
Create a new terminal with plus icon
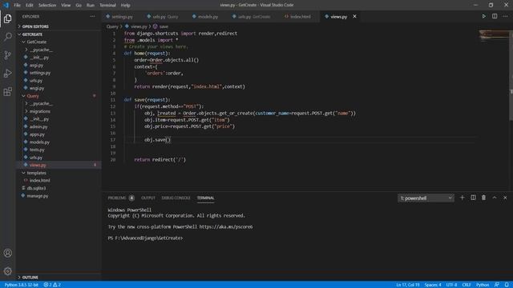[x=462, y=198]
